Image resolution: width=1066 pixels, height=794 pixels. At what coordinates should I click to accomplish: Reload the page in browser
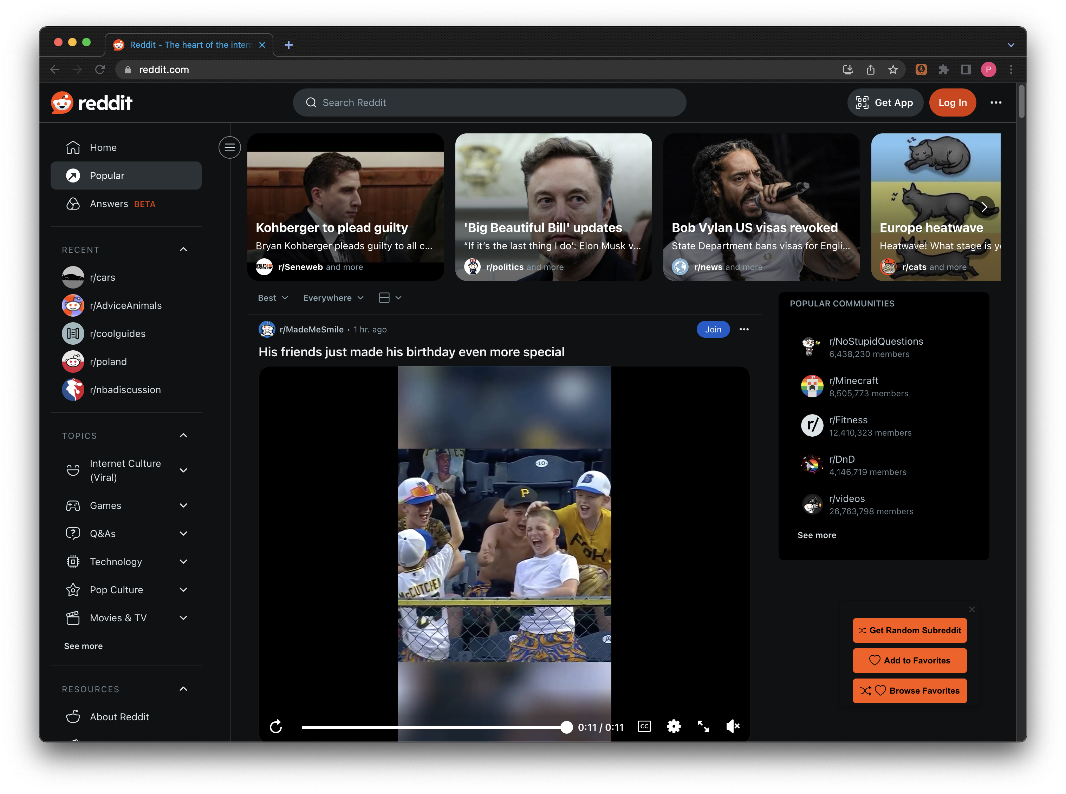click(99, 70)
